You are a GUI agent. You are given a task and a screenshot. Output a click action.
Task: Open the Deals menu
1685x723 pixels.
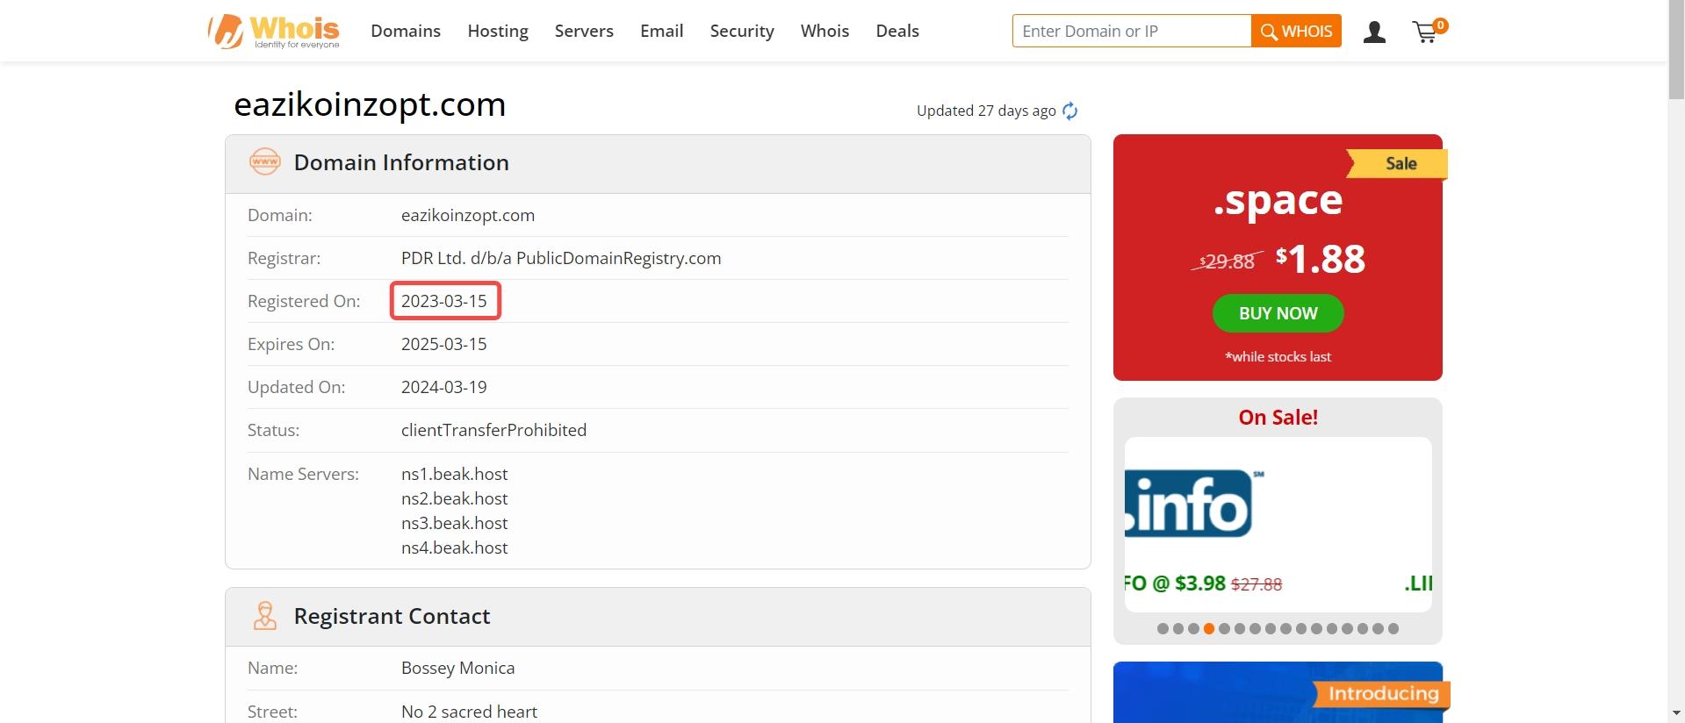click(897, 32)
